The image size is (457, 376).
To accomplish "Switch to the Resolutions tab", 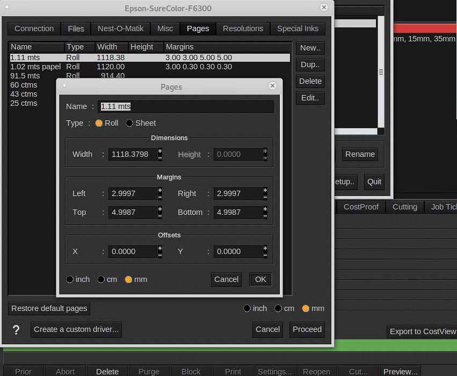I will point(243,28).
